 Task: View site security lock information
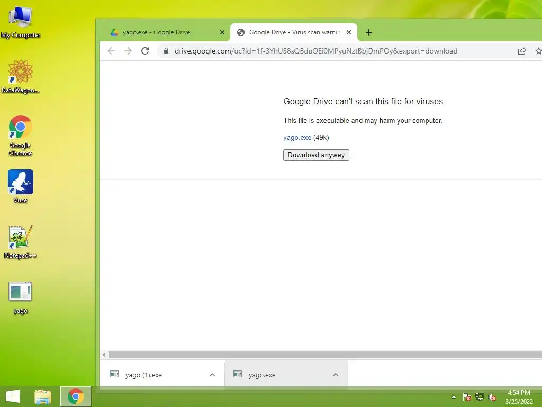pyautogui.click(x=166, y=51)
